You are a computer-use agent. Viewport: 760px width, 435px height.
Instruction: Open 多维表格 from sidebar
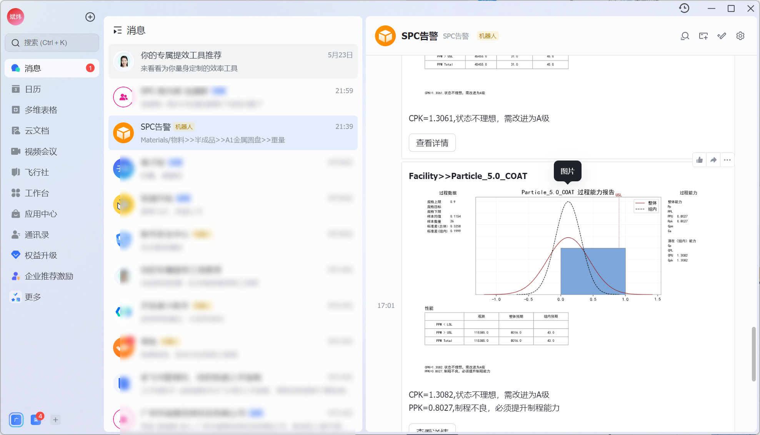tap(40, 110)
